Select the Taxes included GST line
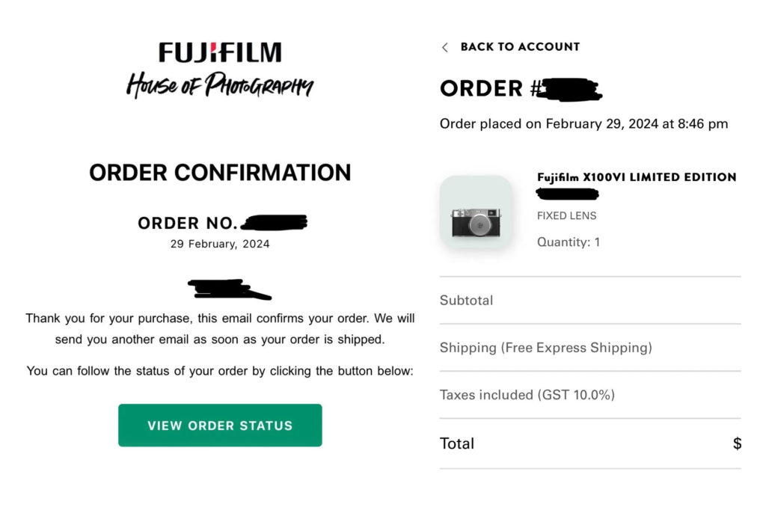This screenshot has width=766, height=510. [x=527, y=394]
